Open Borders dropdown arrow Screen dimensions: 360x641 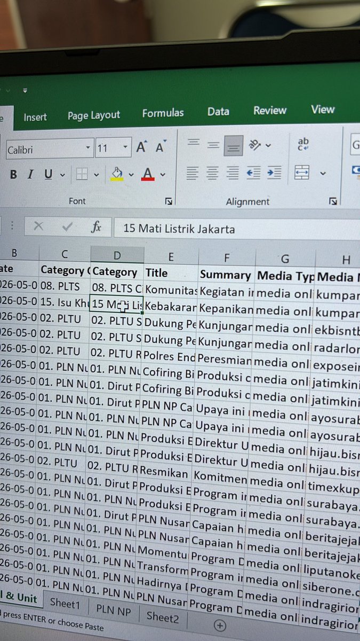(96, 175)
